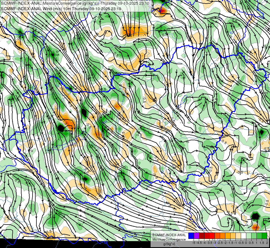Click the legend label MoistureConvergence
This screenshot has width=270, height=248.
(x=169, y=239)
